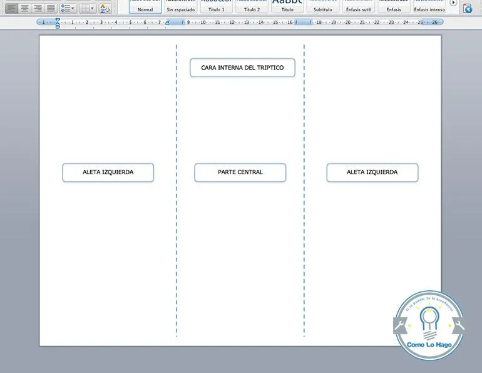Justify the paragraph text
482x373 pixels.
[51, 8]
